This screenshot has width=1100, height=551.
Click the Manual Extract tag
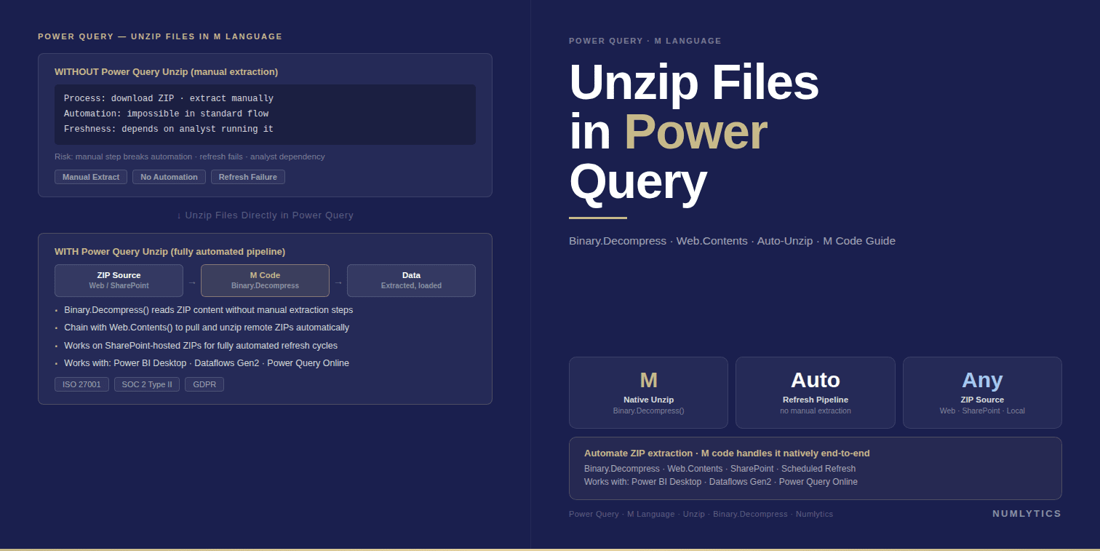coord(91,177)
